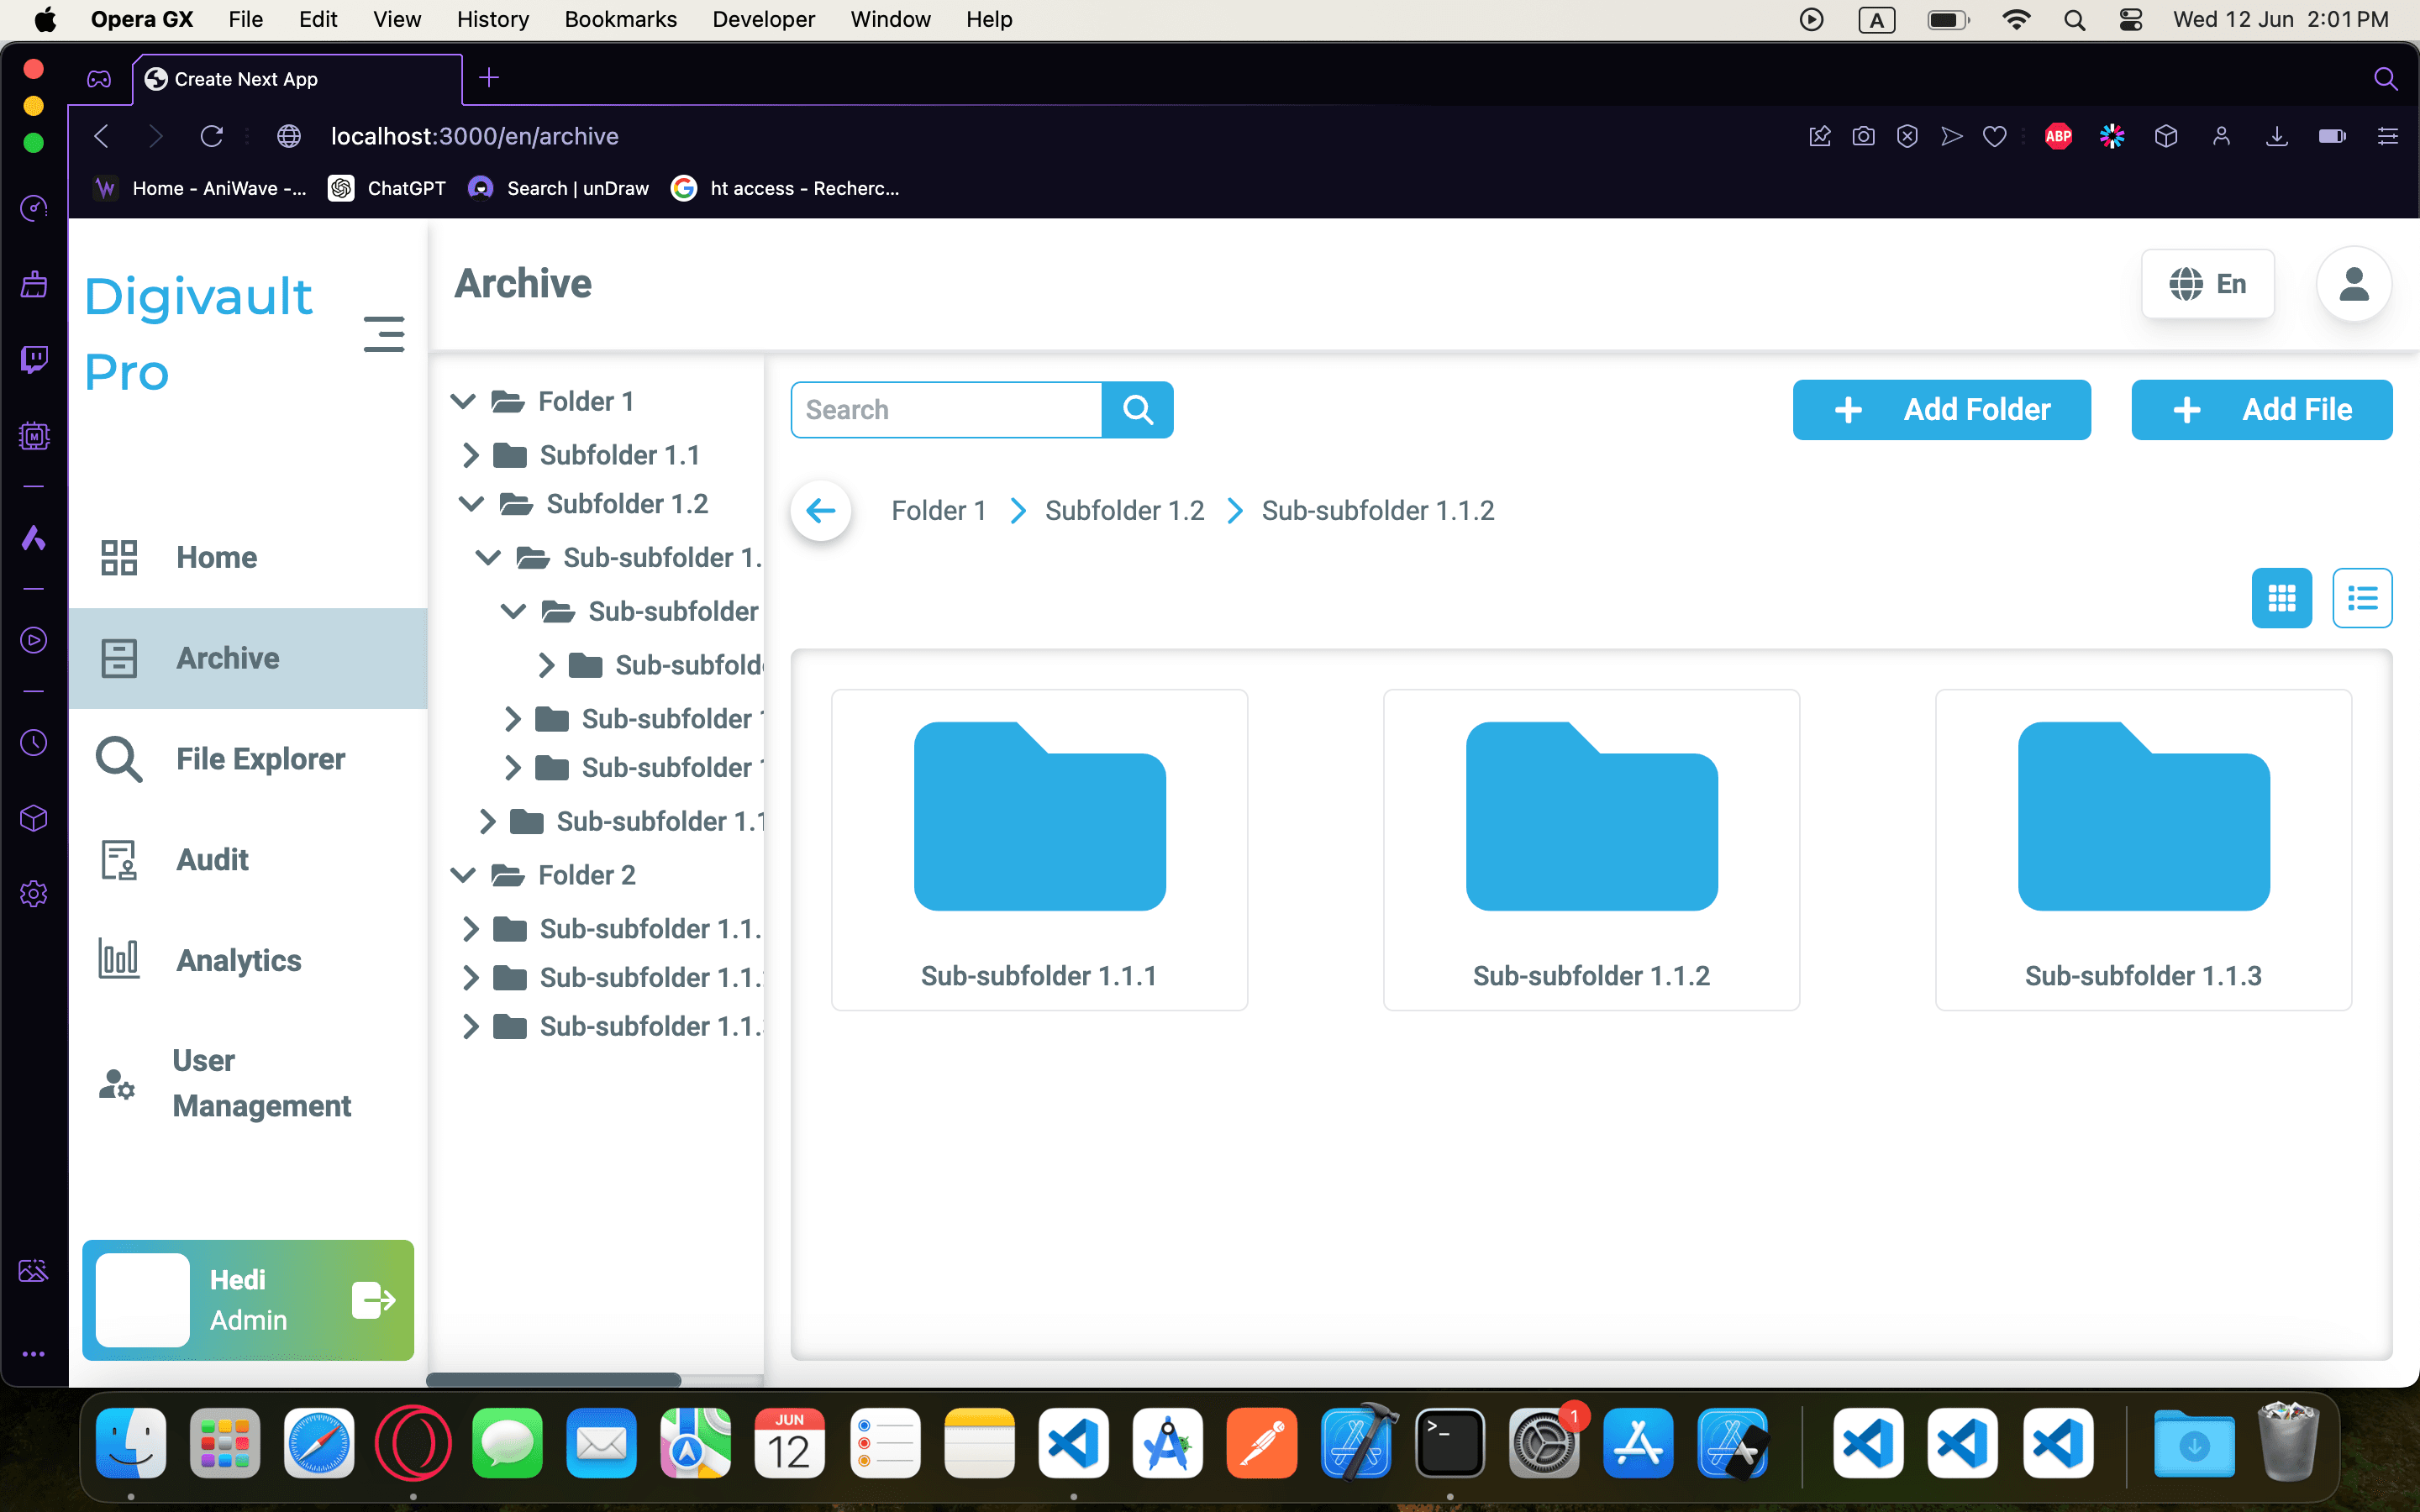Open the En language dropdown
This screenshot has height=1512, width=2420.
2208,284
